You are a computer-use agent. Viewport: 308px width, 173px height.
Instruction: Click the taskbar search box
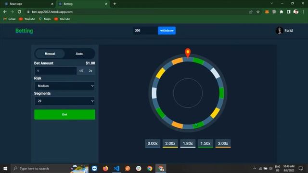[50, 169]
